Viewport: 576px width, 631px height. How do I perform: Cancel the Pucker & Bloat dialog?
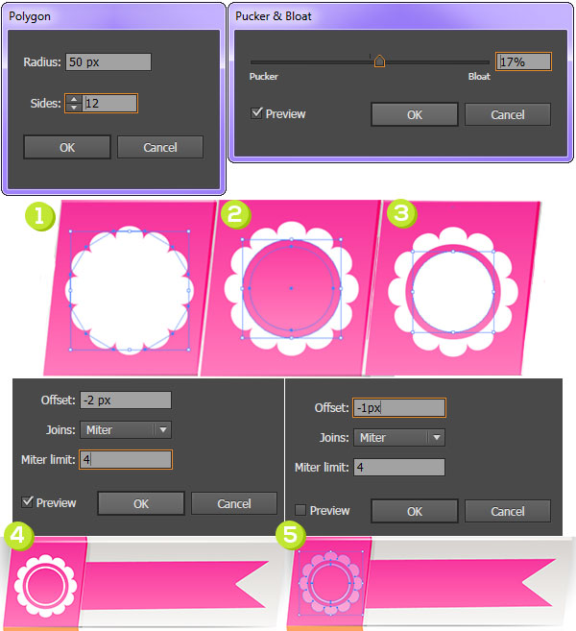tap(508, 114)
